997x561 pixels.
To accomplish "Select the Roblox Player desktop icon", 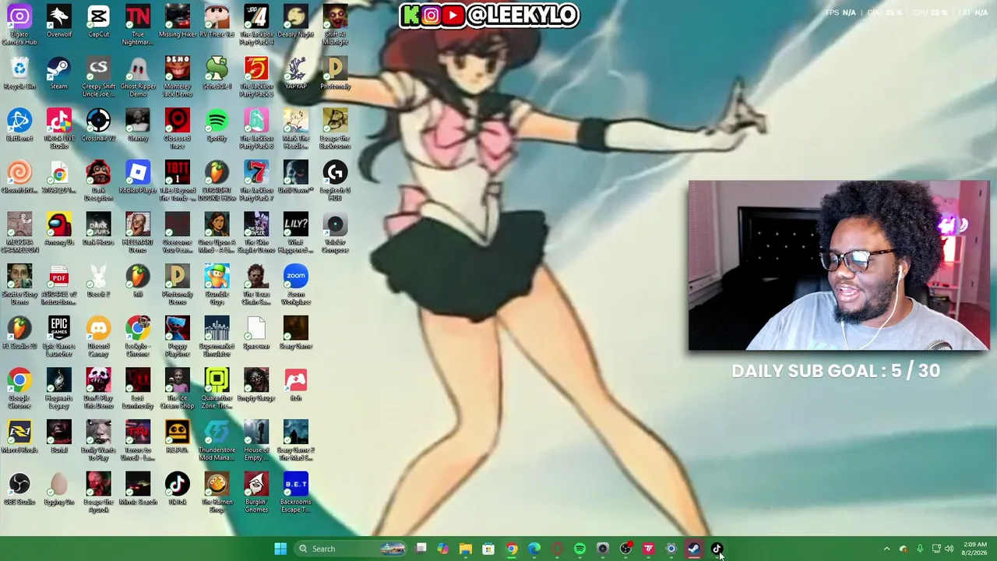I will [138, 178].
